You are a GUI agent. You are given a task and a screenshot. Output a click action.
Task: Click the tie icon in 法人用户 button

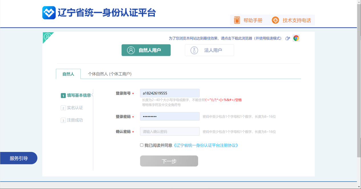click(x=194, y=50)
